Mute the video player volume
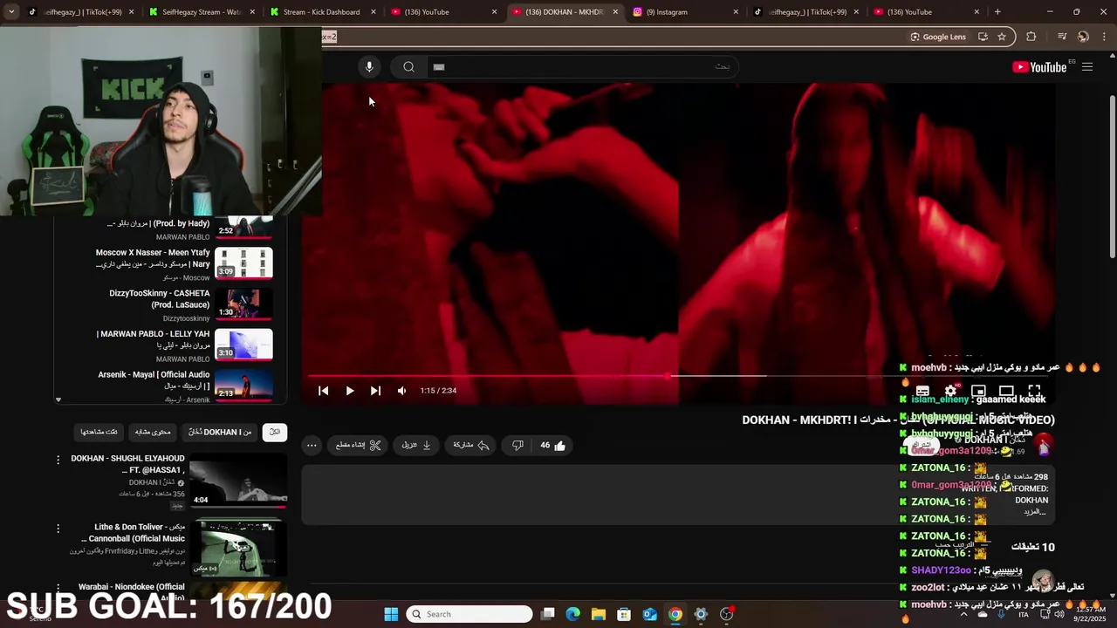1117x628 pixels. (x=401, y=391)
